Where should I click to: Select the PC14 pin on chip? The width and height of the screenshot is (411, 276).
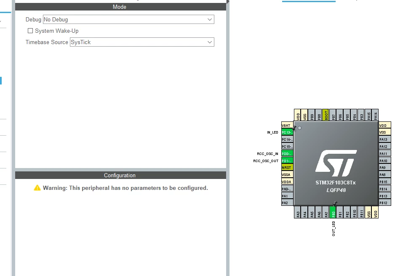click(x=287, y=139)
